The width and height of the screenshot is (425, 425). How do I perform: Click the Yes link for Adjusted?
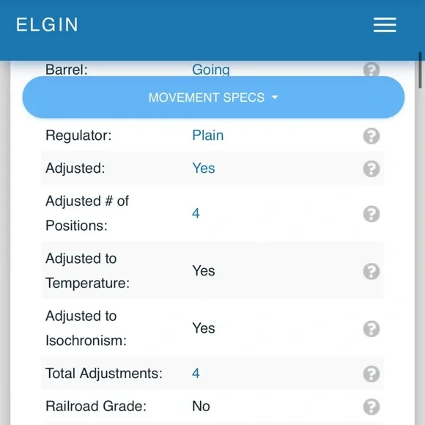[204, 168]
